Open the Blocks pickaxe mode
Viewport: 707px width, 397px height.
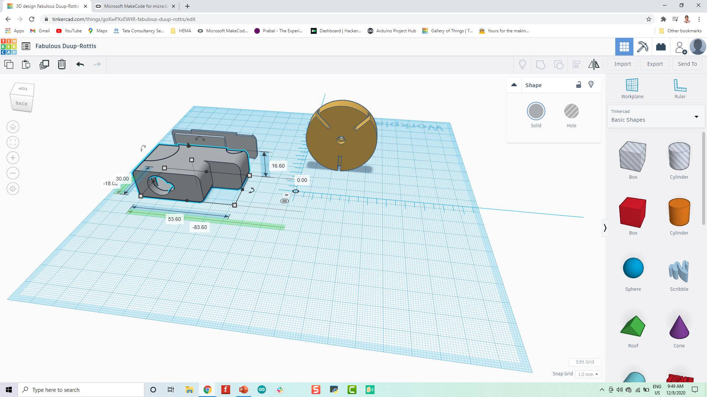coord(643,47)
